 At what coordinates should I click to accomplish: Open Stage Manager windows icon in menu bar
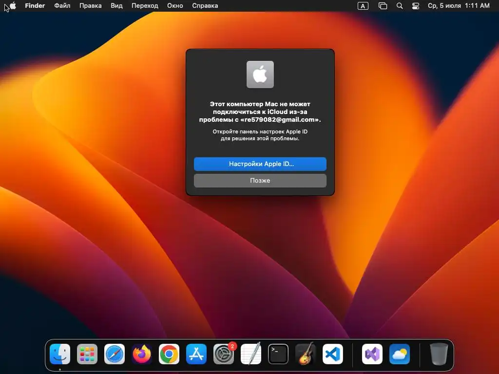click(383, 6)
